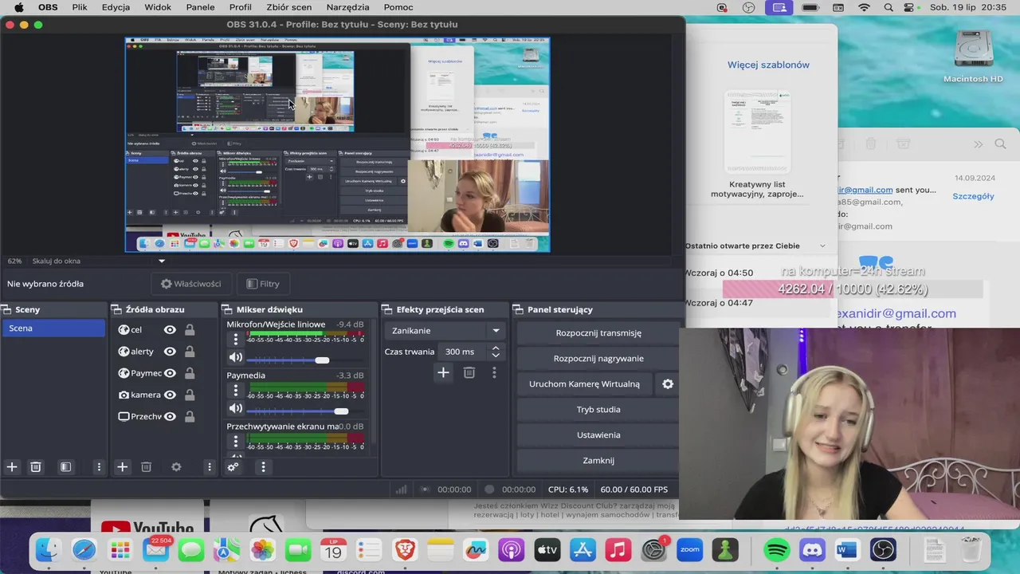The height and width of the screenshot is (574, 1020).
Task: Open the Edycja menu
Action: coord(116,7)
